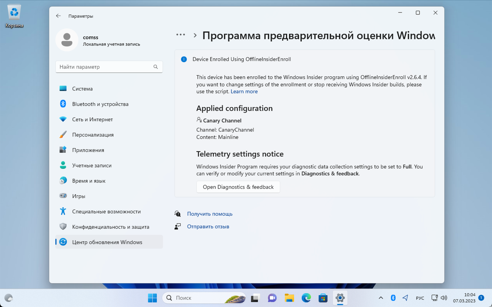
Task: Show hidden tray icons with the chevron
Action: point(381,298)
